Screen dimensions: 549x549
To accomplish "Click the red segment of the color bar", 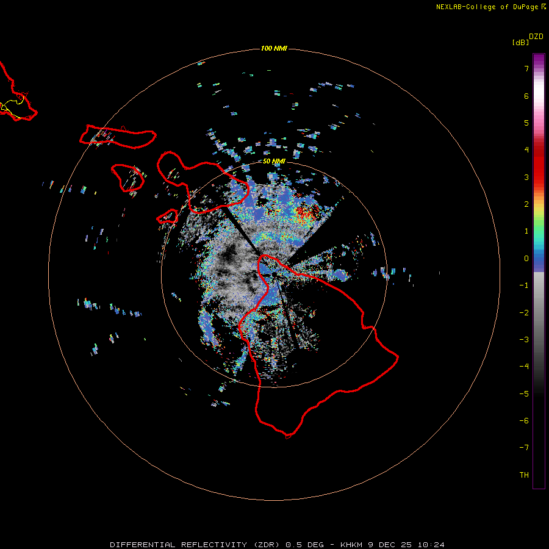I will pyautogui.click(x=539, y=165).
